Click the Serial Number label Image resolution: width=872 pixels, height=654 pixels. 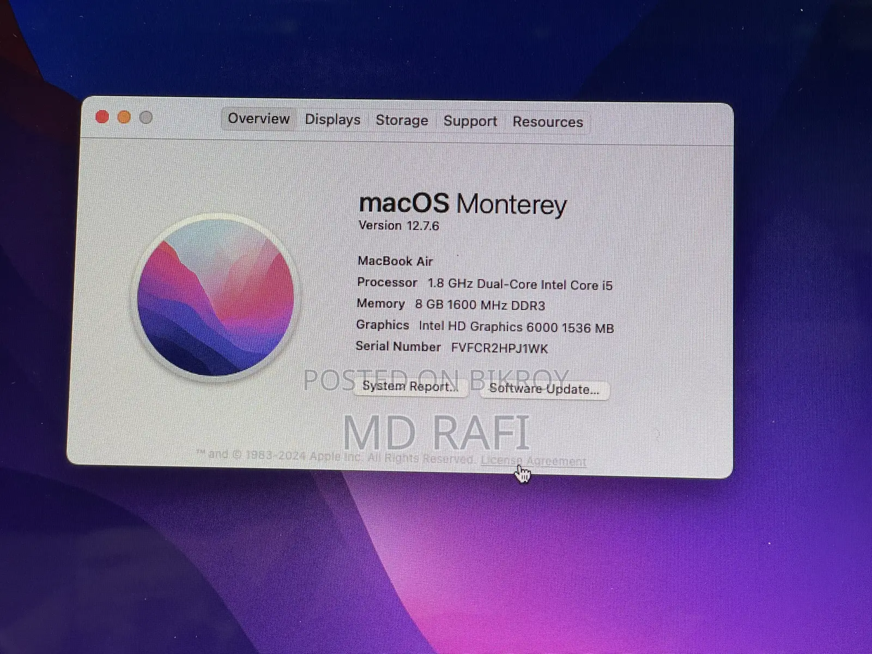coord(398,347)
